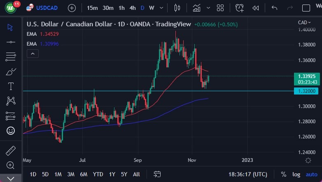The image size is (322, 182).
Task: Click the chart title U.S. Dollar / Canadian Dollar
Action: point(70,24)
